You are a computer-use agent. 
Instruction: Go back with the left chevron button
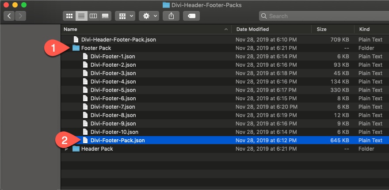point(9,16)
